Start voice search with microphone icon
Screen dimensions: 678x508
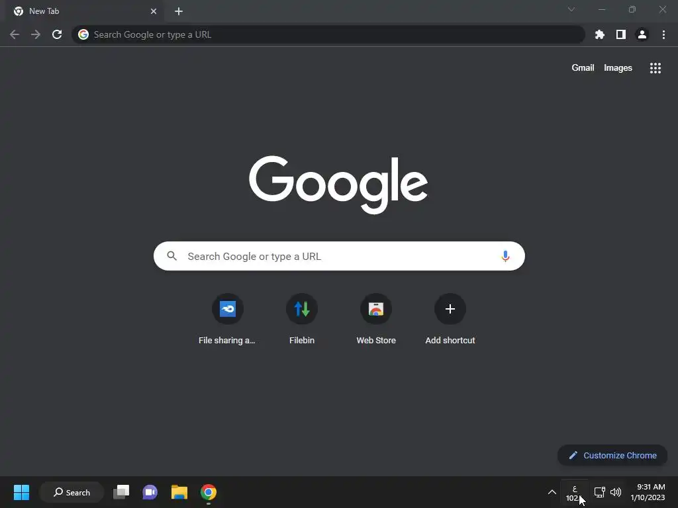pyautogui.click(x=505, y=256)
